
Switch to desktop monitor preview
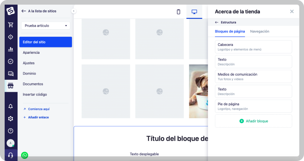(194, 12)
